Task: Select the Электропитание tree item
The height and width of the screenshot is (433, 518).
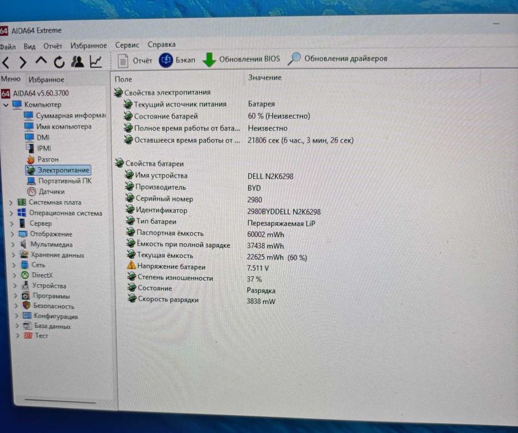Action: 63,170
